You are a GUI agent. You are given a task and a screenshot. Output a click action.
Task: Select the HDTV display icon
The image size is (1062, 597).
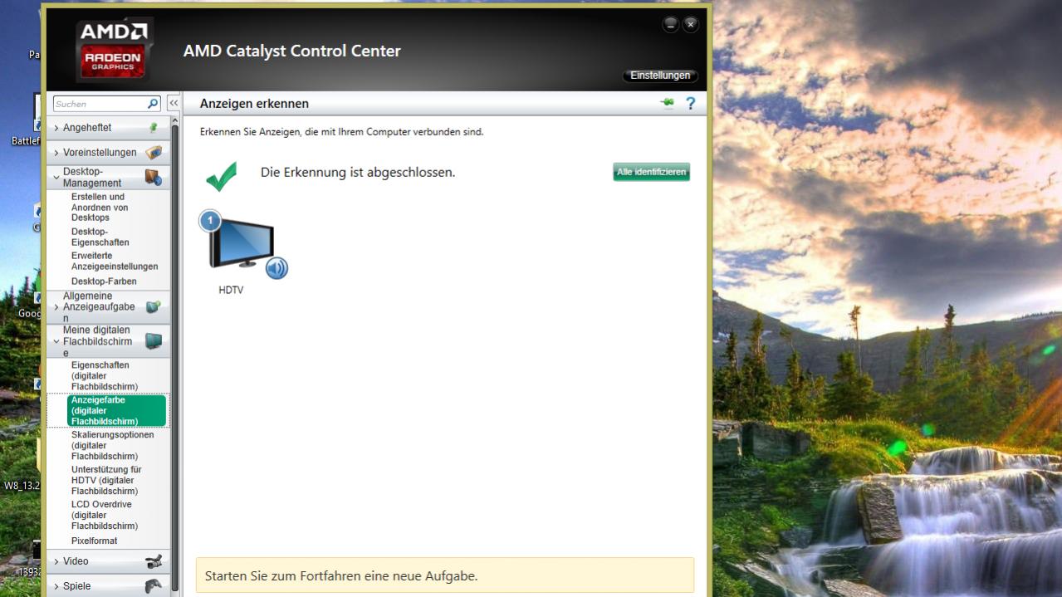coord(240,244)
